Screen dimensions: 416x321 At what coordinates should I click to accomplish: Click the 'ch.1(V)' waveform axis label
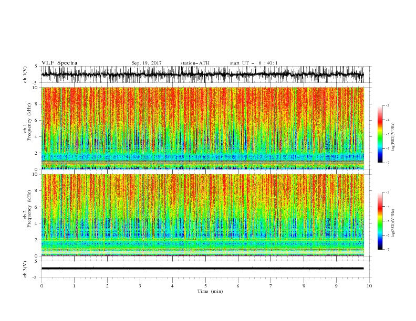click(x=25, y=74)
